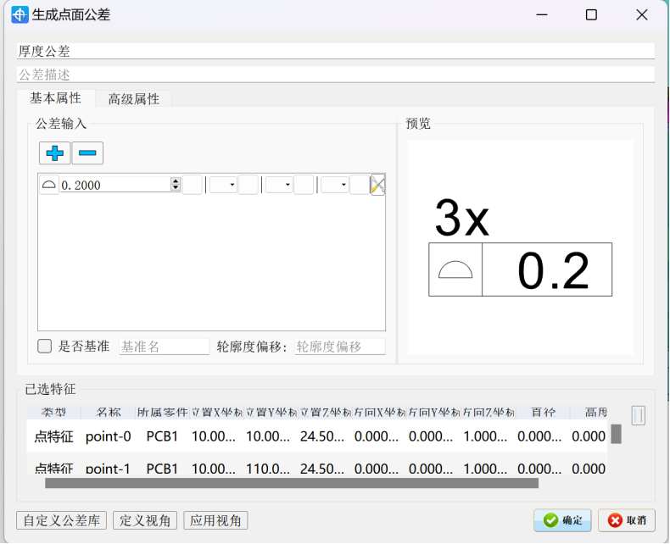The image size is (670, 544).
Task: Switch to the 高级属性 tab
Action: [x=133, y=99]
